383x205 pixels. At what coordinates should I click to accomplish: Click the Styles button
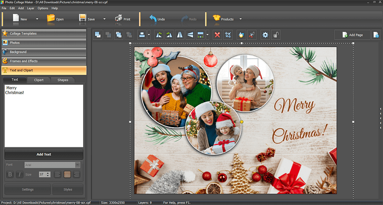tap(68, 190)
